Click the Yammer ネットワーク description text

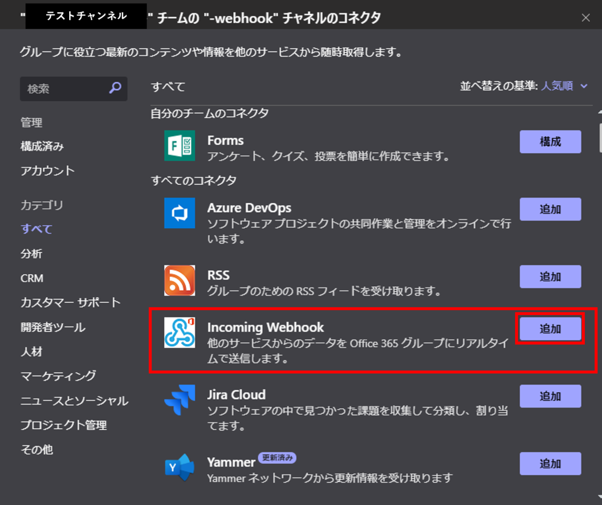pos(331,477)
